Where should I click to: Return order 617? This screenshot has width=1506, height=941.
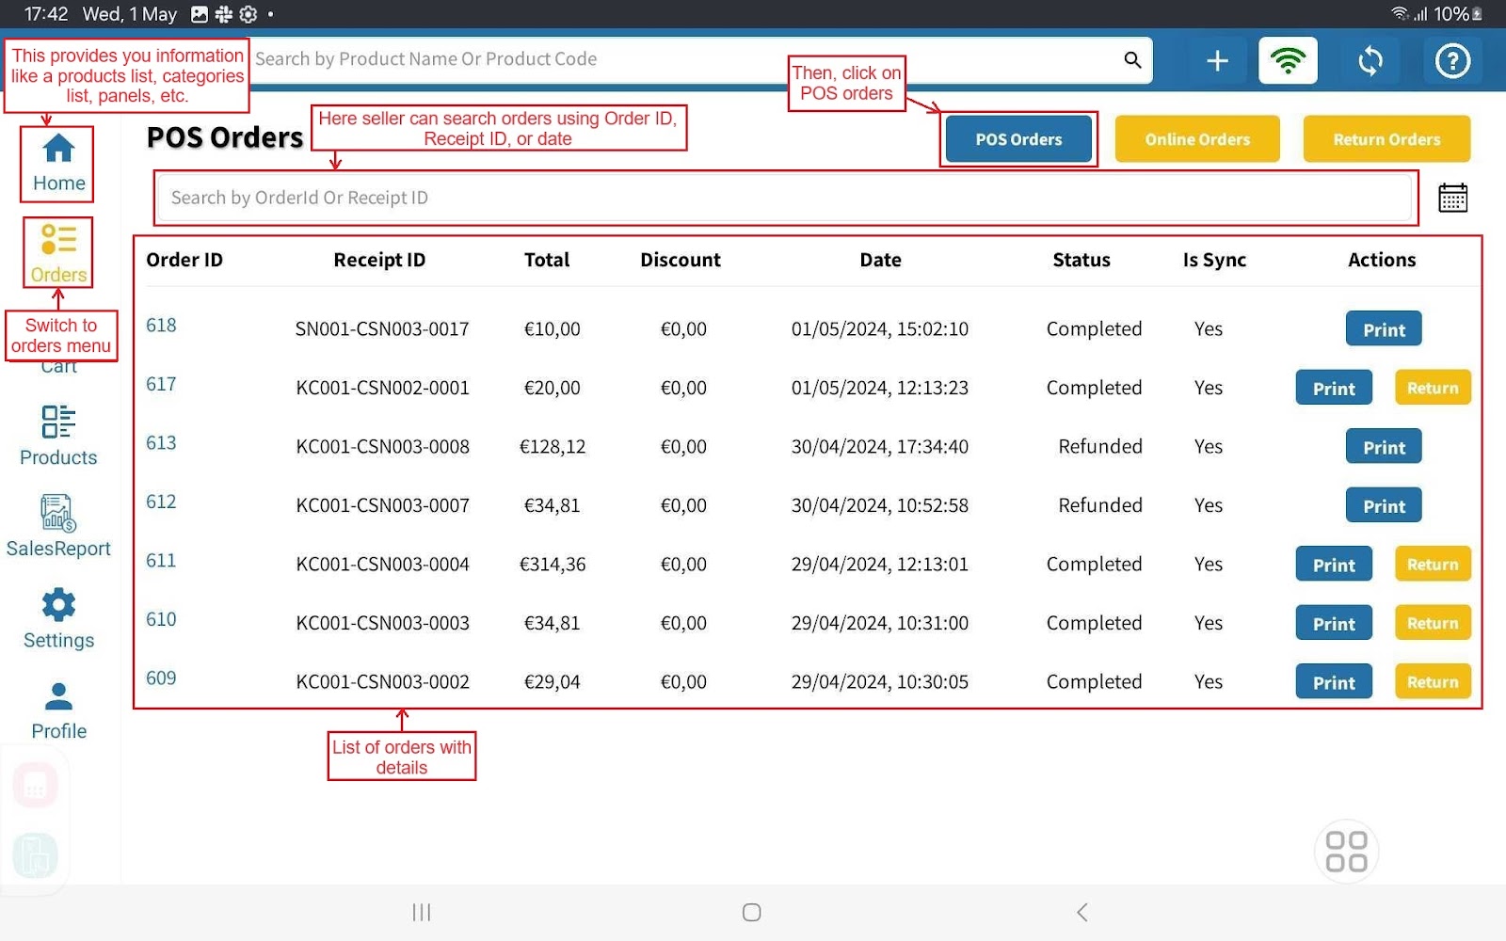click(1432, 388)
